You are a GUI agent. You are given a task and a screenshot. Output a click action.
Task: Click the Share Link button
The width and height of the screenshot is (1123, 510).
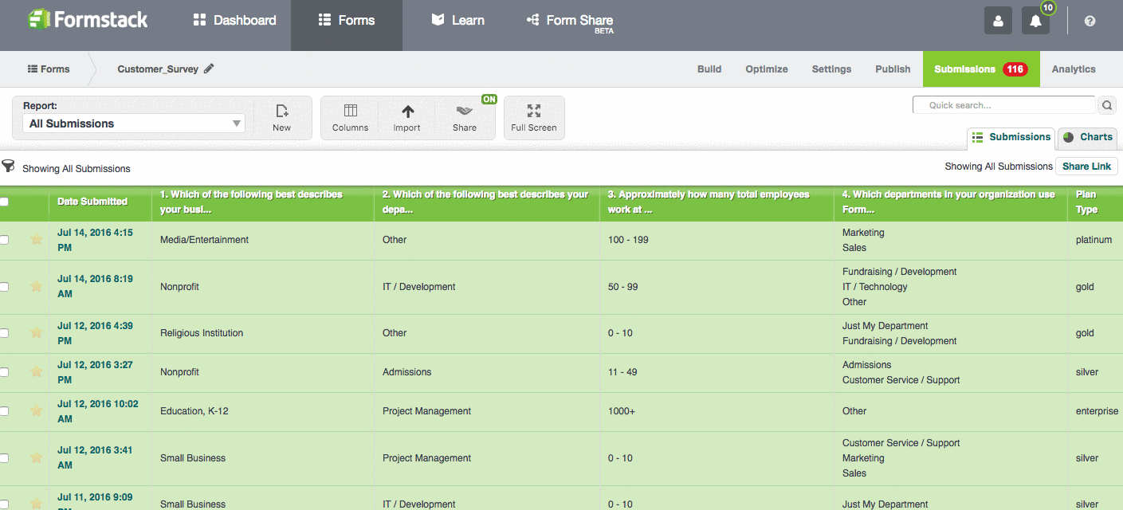[1086, 167]
